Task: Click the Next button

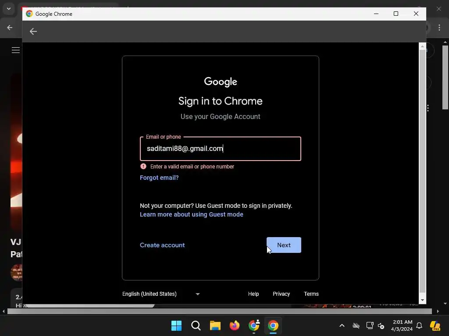Action: pyautogui.click(x=284, y=245)
